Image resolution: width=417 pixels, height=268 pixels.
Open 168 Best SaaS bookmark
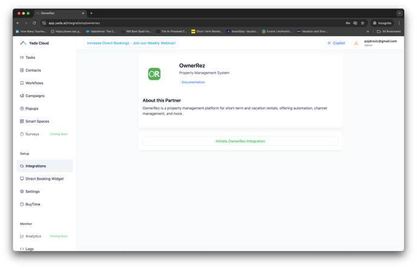(x=136, y=31)
